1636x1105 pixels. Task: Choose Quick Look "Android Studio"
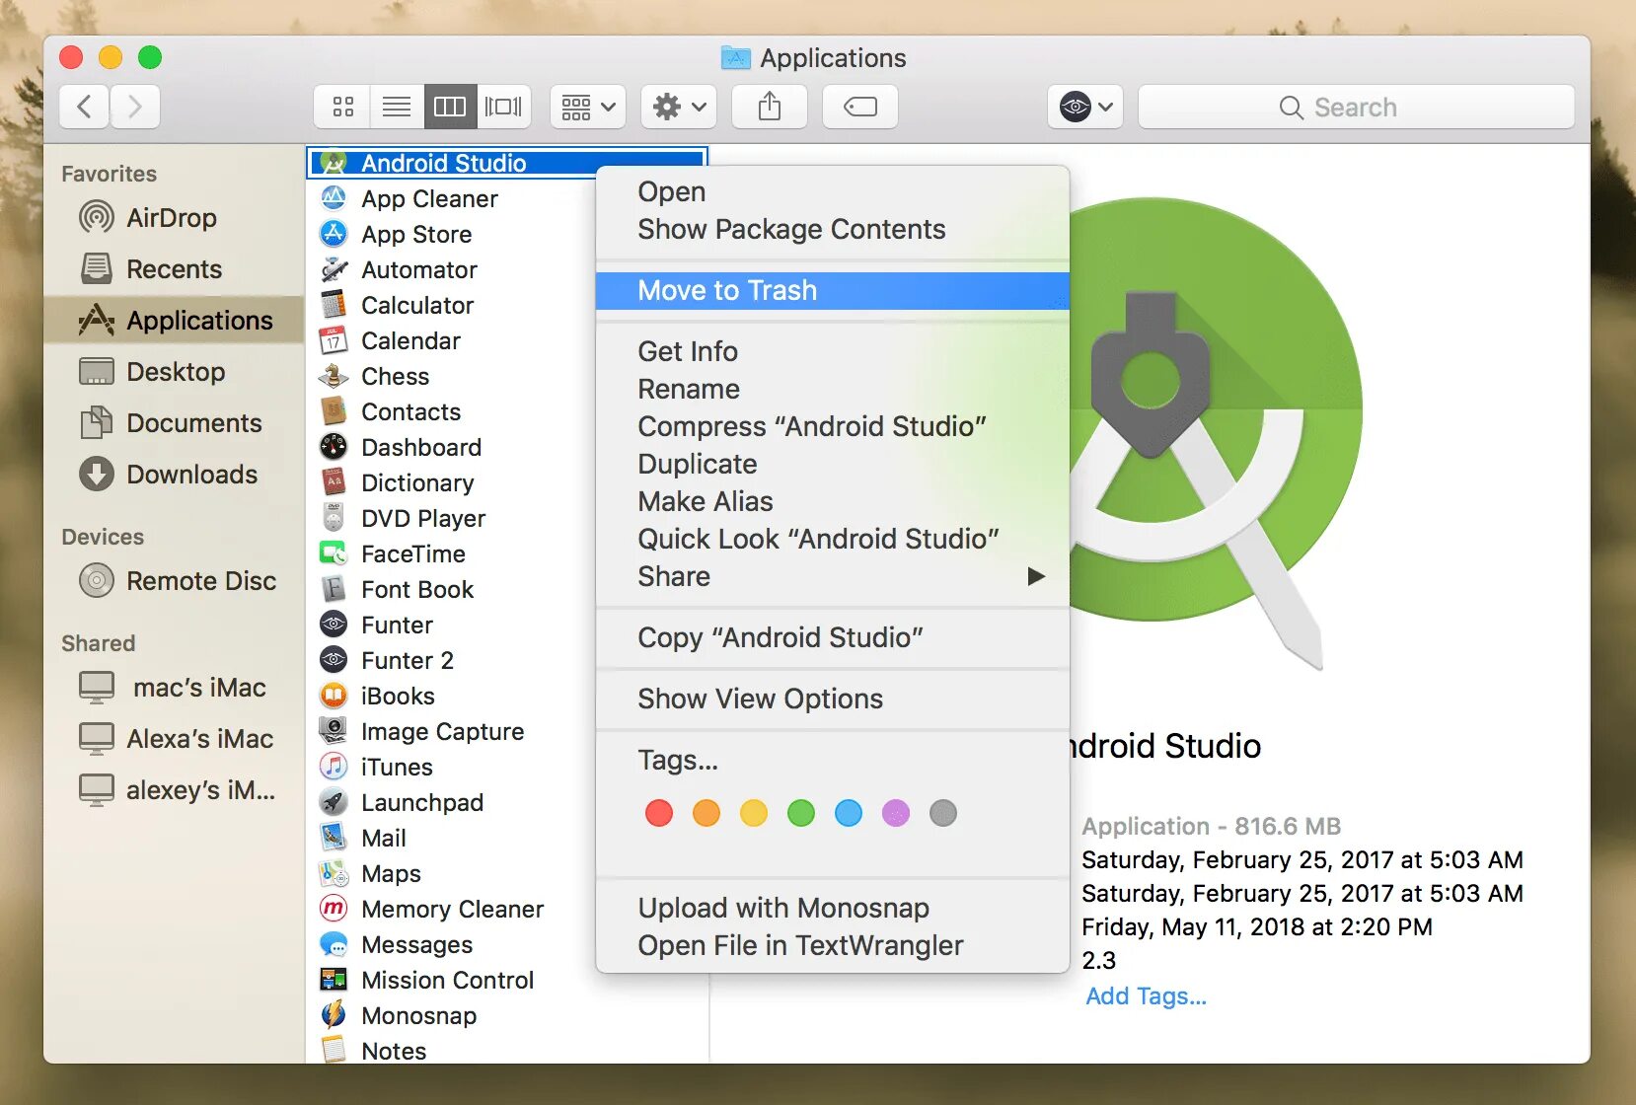click(x=833, y=539)
